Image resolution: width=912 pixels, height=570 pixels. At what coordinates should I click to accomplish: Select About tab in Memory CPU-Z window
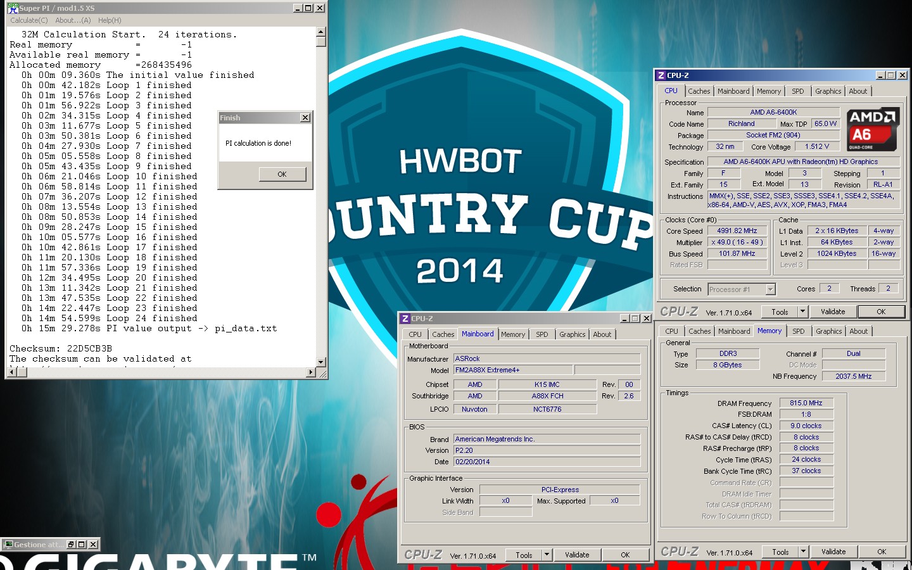tap(859, 331)
